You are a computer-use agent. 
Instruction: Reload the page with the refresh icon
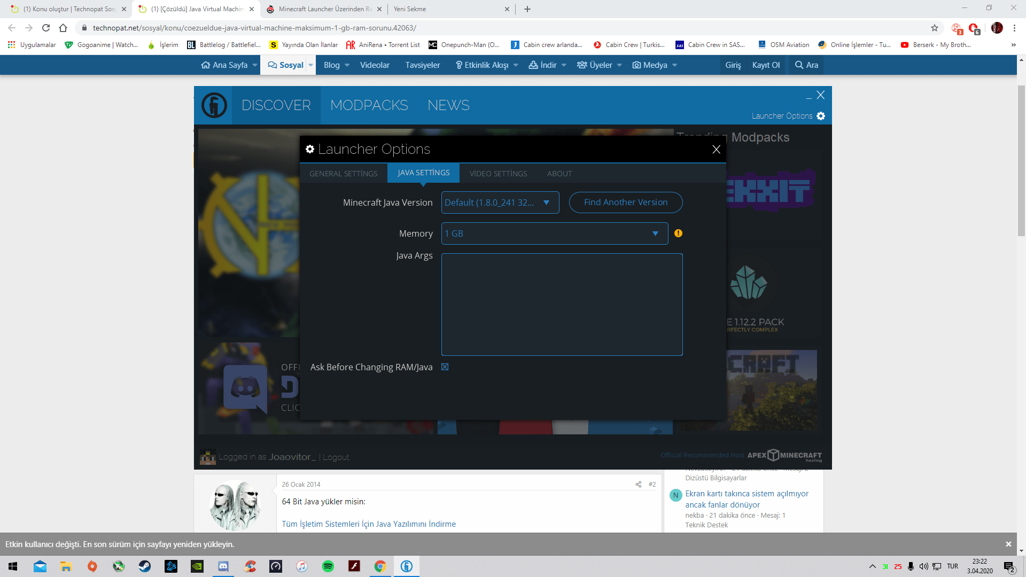point(46,28)
